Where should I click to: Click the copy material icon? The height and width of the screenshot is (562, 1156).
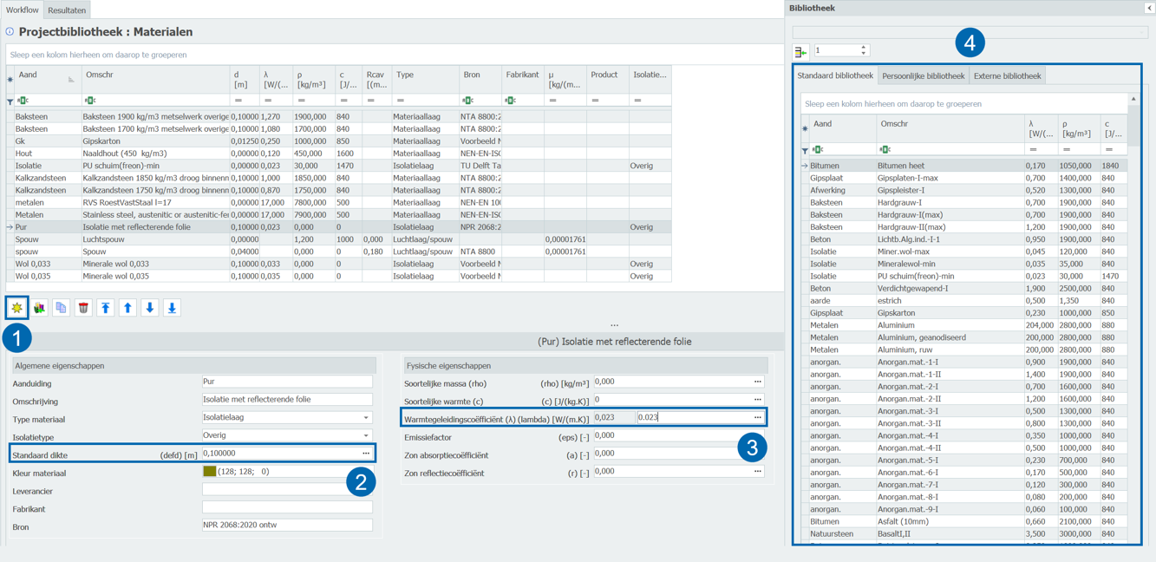coord(61,308)
